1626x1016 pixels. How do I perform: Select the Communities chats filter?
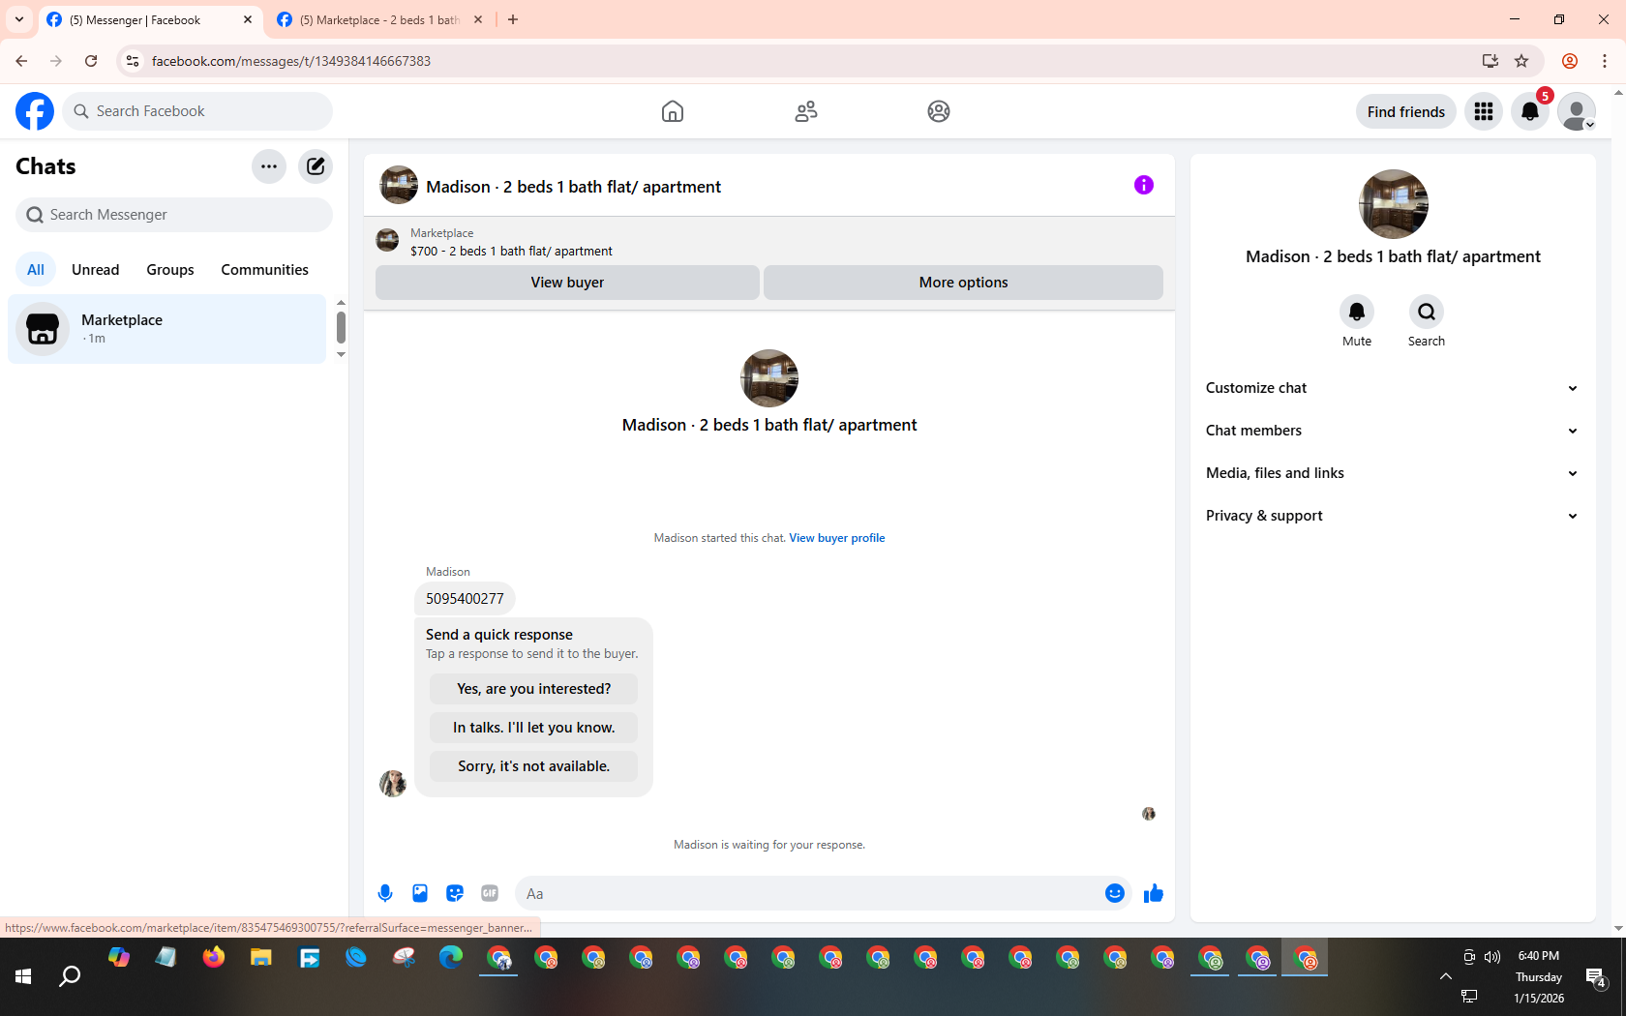(264, 270)
